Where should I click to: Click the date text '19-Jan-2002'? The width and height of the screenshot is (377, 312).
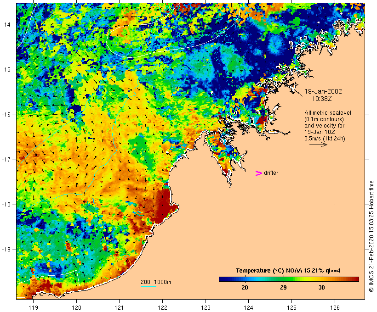323,91
